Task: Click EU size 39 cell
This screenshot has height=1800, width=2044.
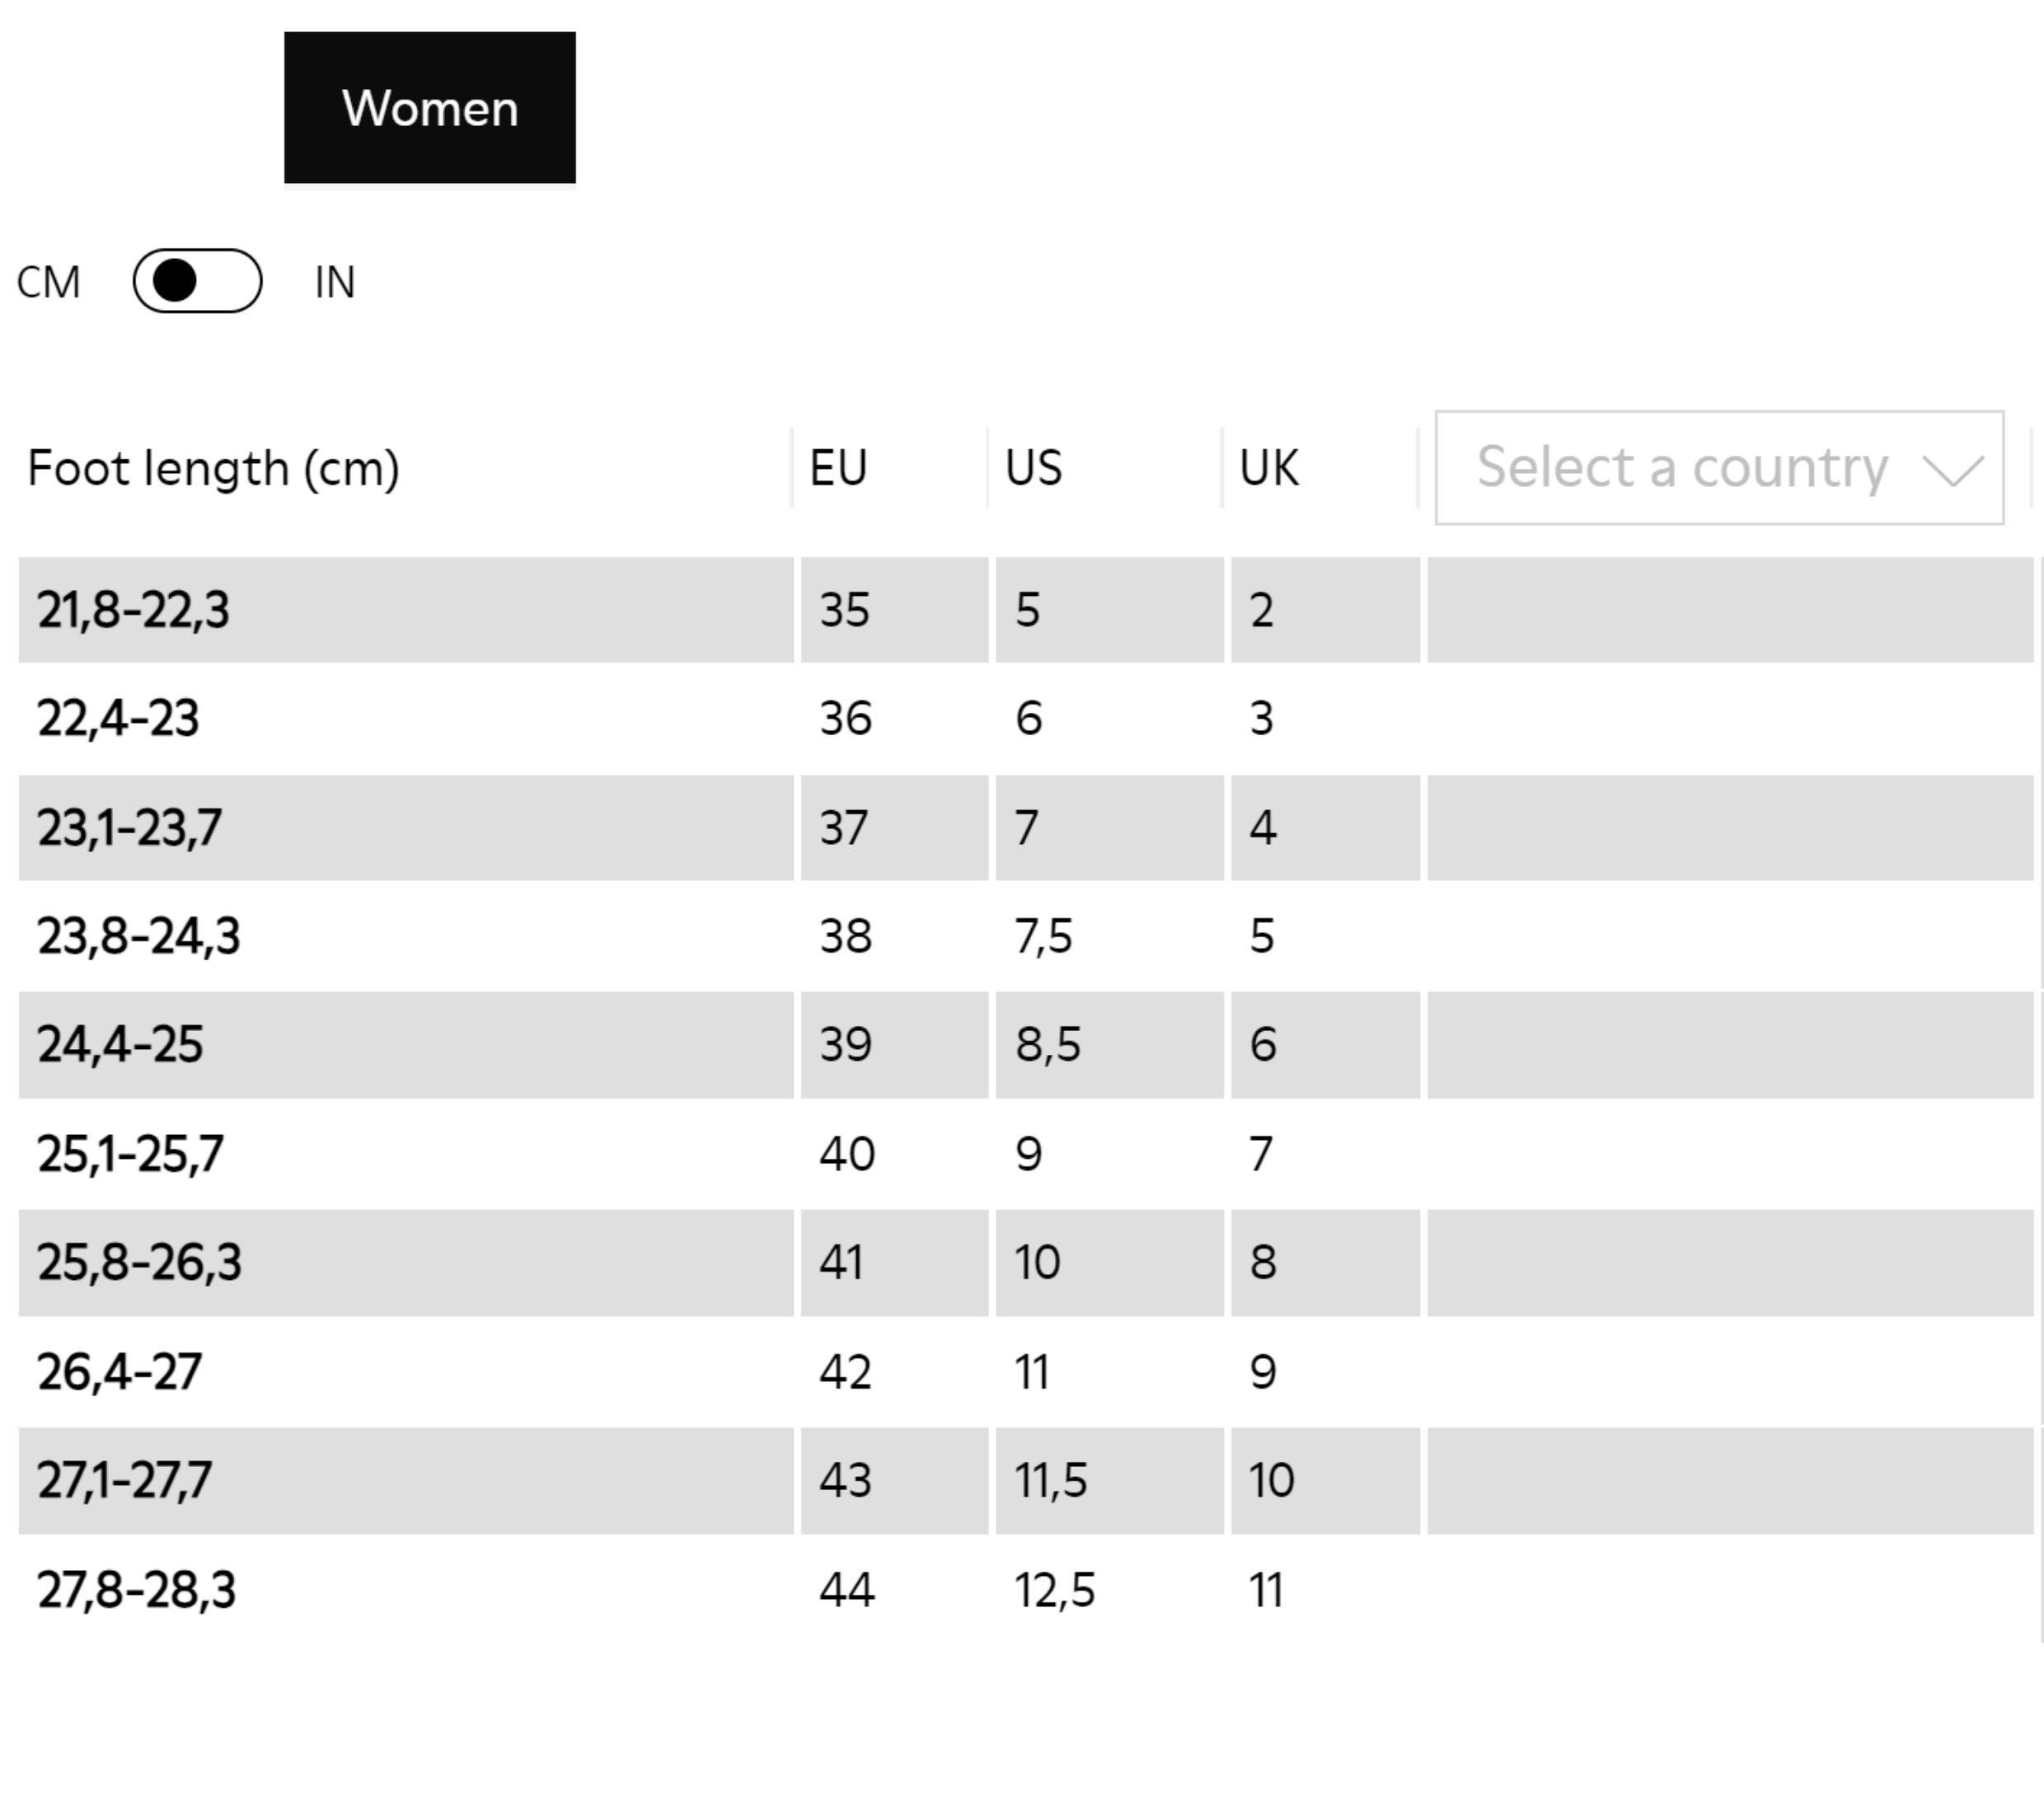Action: click(x=846, y=1045)
